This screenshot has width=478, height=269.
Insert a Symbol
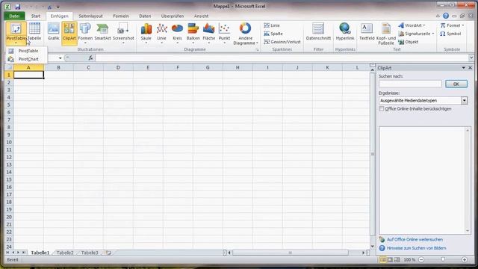coord(450,34)
